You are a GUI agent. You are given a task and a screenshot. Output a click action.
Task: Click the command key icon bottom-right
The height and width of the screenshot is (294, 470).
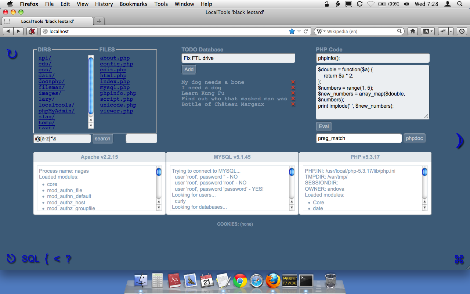point(459,259)
